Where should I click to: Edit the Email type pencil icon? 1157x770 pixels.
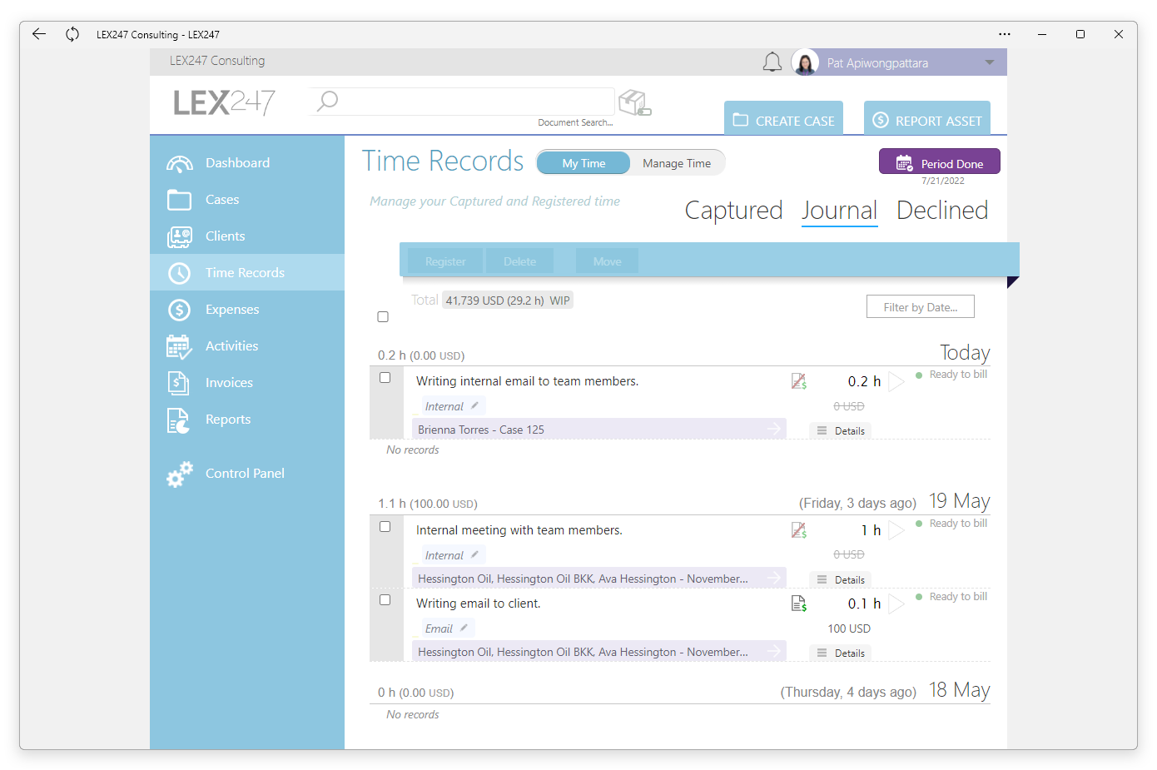click(464, 628)
